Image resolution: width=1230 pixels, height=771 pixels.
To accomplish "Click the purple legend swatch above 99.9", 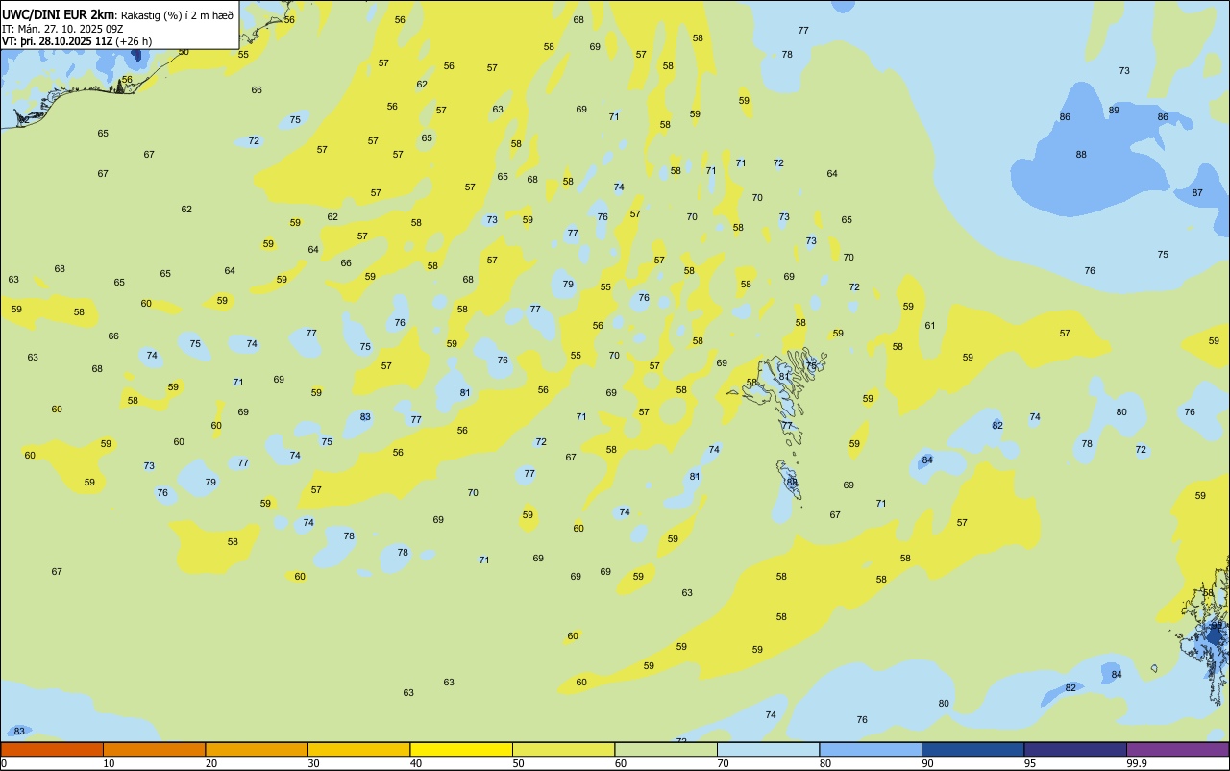I will click(x=1177, y=749).
